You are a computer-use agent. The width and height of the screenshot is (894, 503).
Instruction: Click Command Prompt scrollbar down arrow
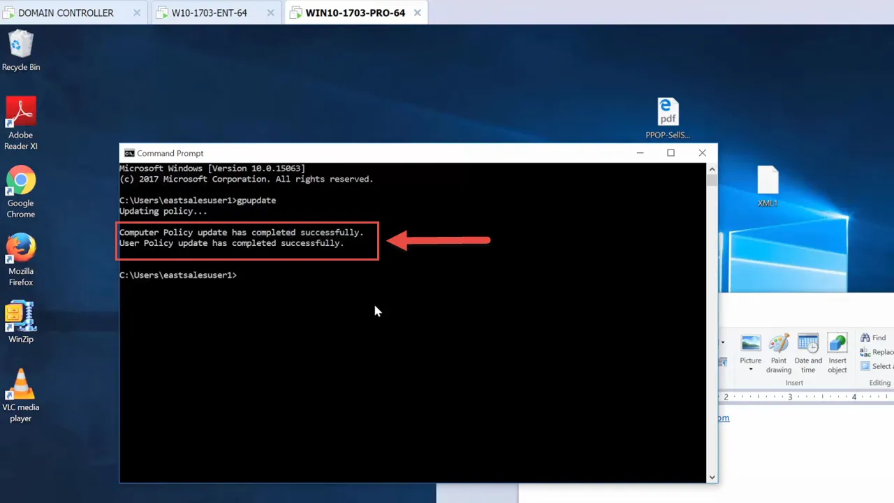[712, 477]
